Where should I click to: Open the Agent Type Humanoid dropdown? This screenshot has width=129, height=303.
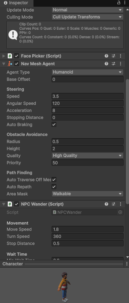pos(87,72)
